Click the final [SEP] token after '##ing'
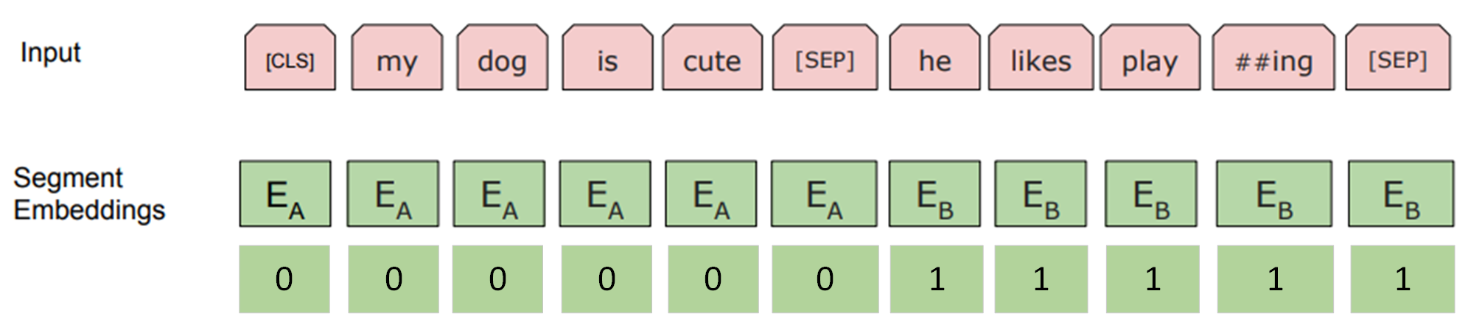The width and height of the screenshot is (1468, 319). (x=1397, y=58)
